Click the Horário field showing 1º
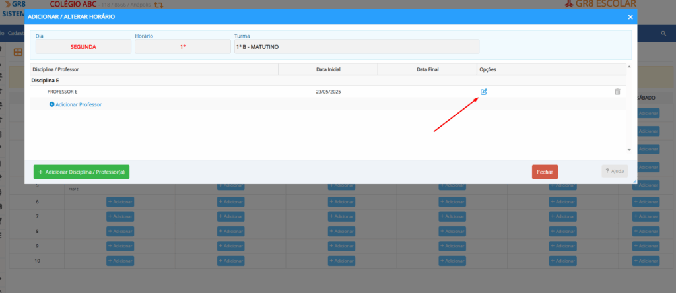The height and width of the screenshot is (293, 676). click(x=183, y=47)
